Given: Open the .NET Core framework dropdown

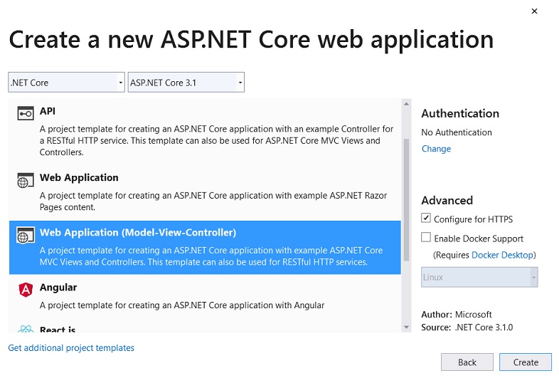Looking at the screenshot, I should click(66, 83).
